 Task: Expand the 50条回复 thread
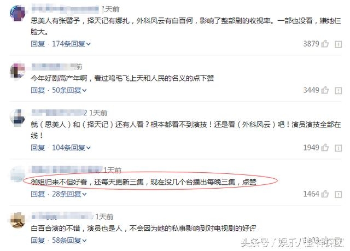[69, 90]
